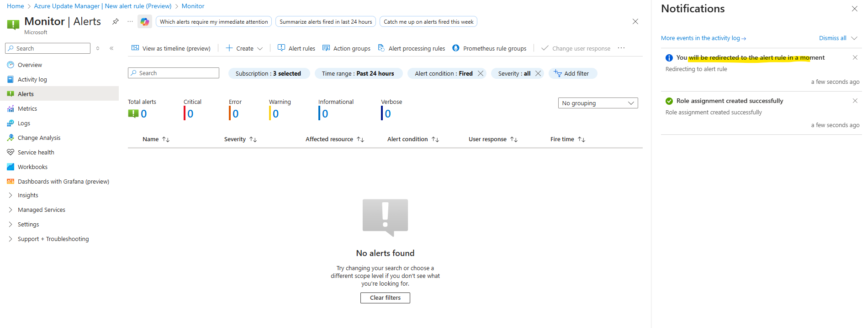This screenshot has width=867, height=328.
Task: Click Change user response
Action: pyautogui.click(x=576, y=48)
